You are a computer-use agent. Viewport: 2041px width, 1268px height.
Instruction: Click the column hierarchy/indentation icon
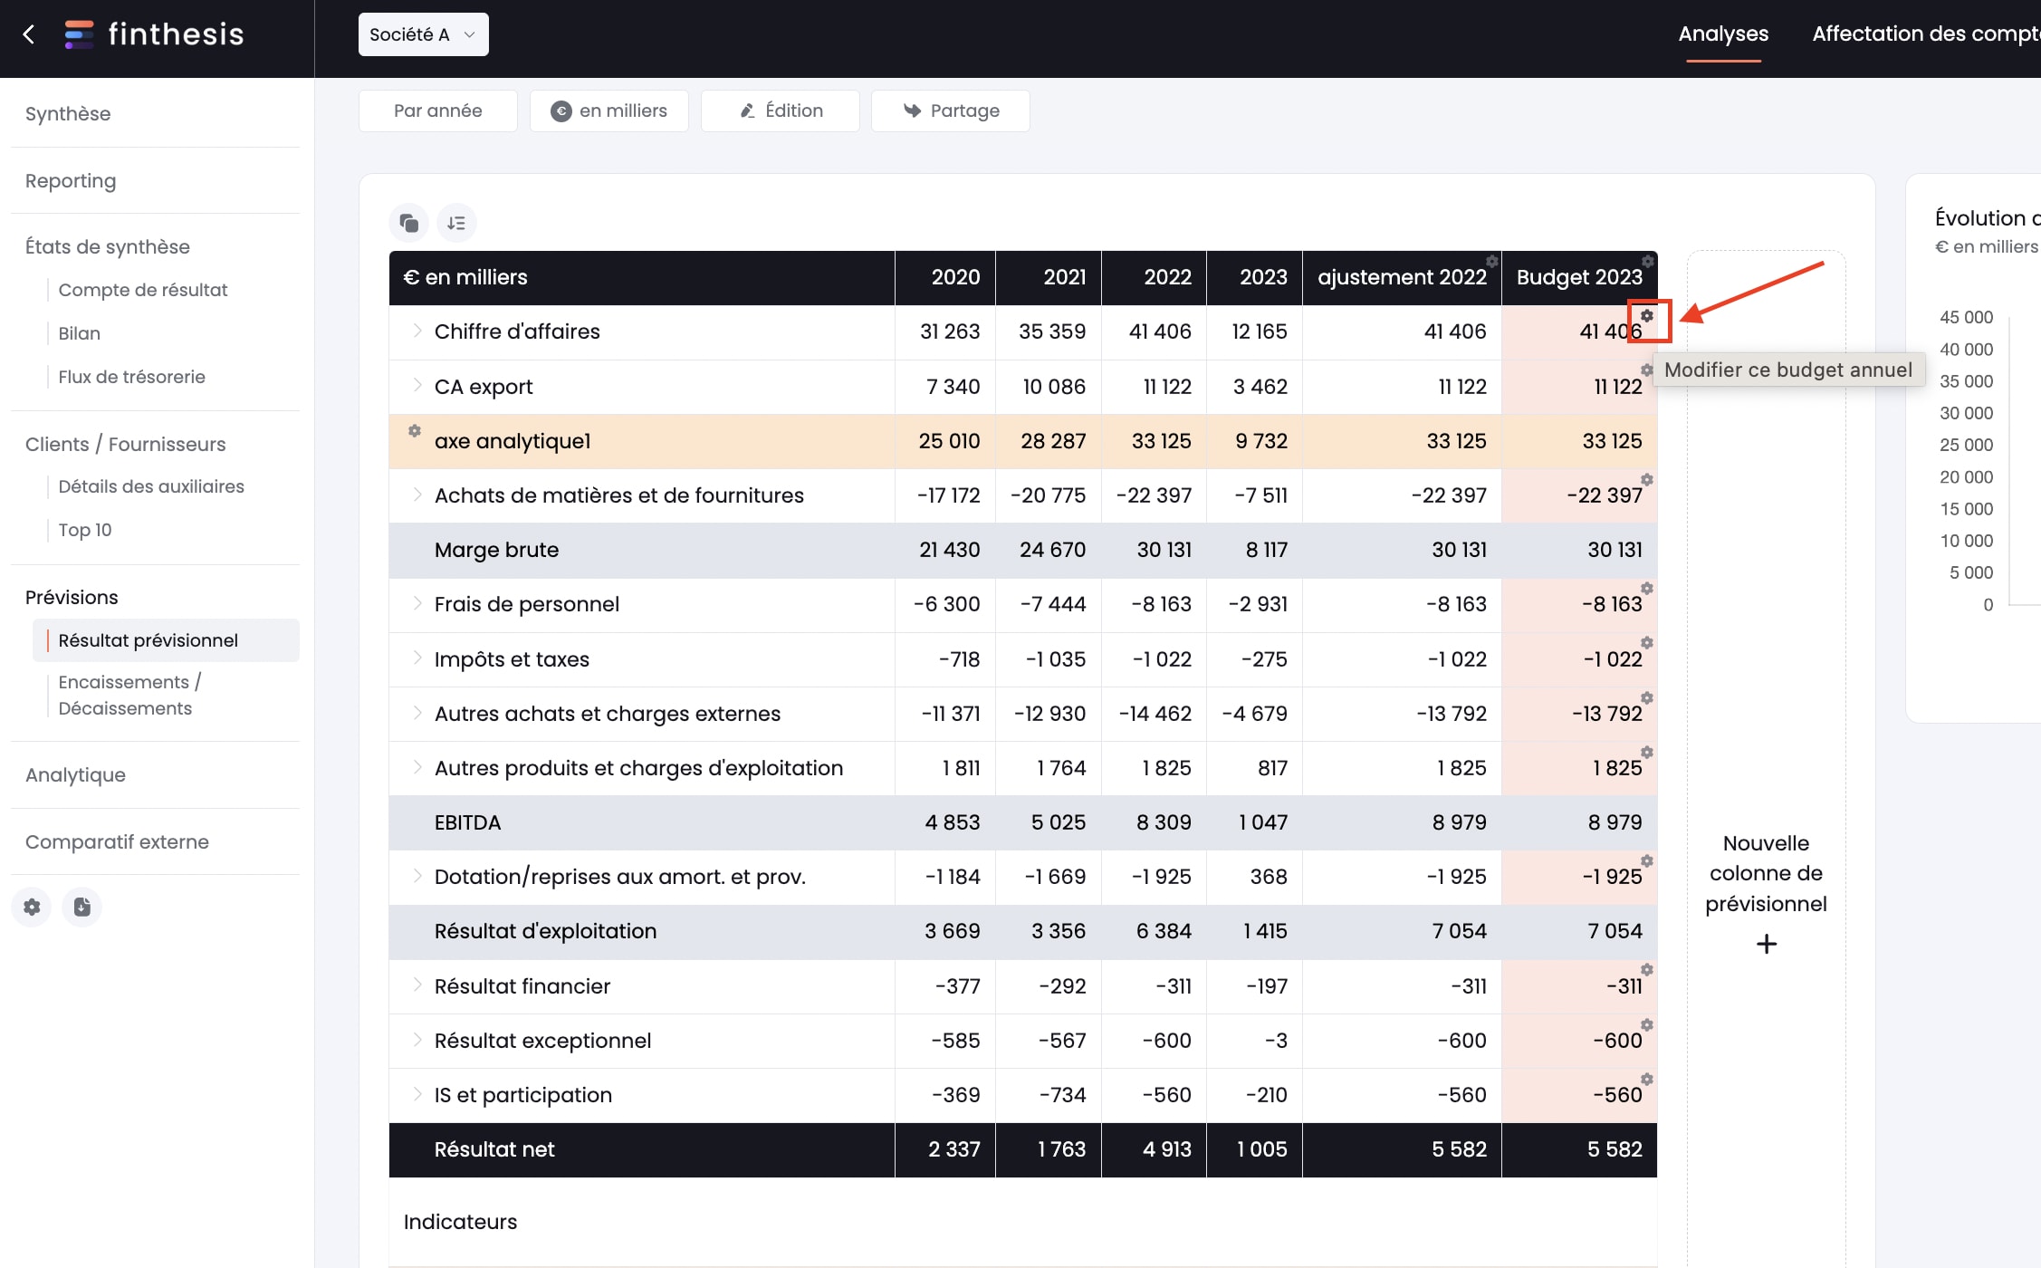(457, 222)
